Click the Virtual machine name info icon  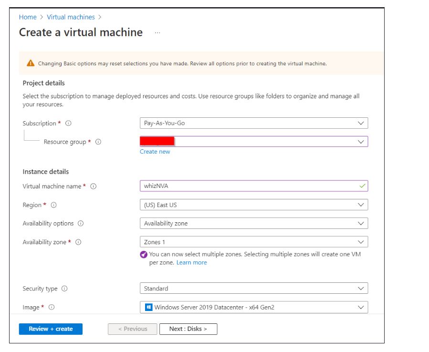[94, 186]
